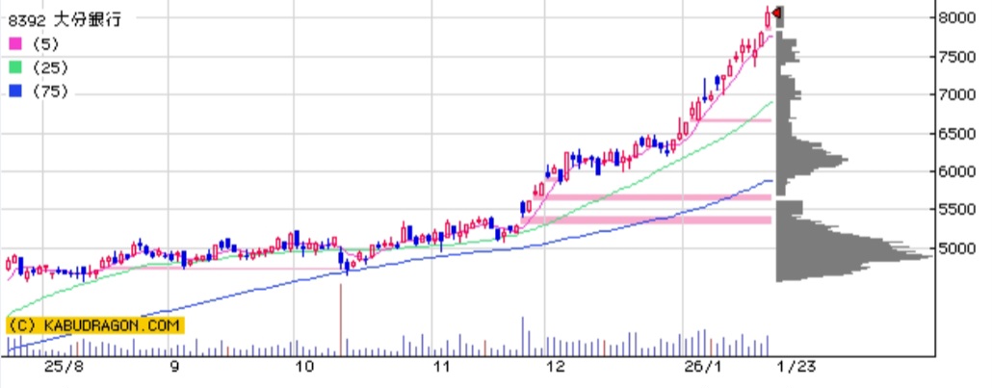992x388 pixels.
Task: Click the tall red volume spike in October
Action: (341, 318)
